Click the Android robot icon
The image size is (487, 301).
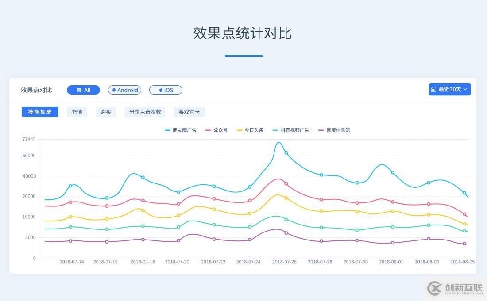coord(114,90)
